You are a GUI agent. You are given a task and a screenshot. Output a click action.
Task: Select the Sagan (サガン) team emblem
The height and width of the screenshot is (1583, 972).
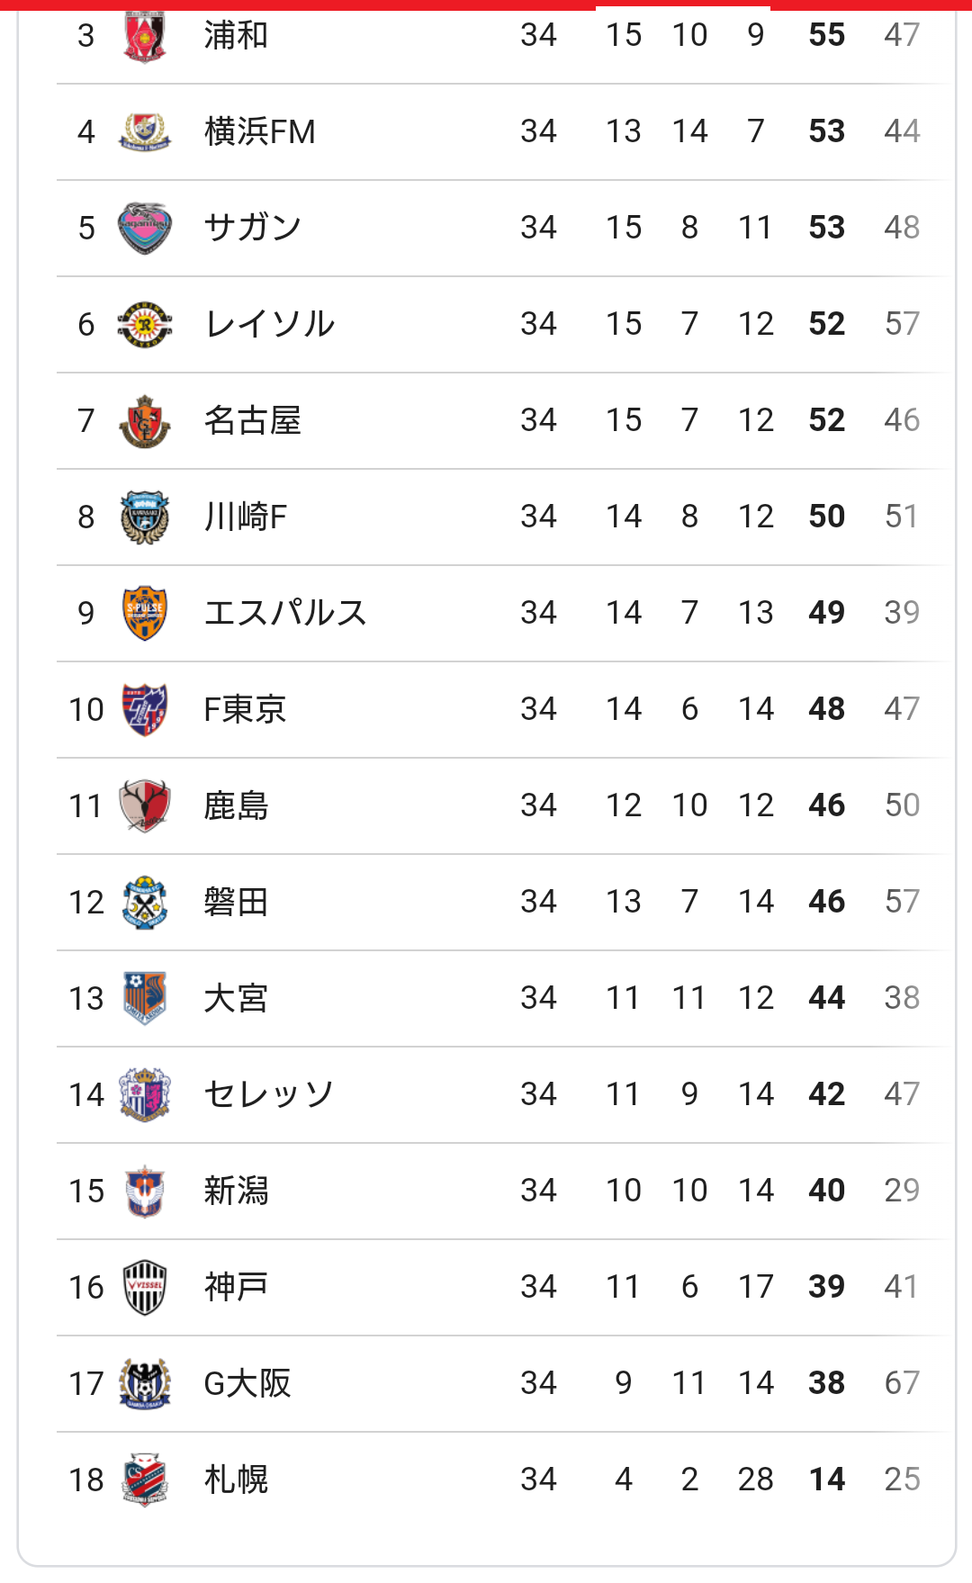145,228
